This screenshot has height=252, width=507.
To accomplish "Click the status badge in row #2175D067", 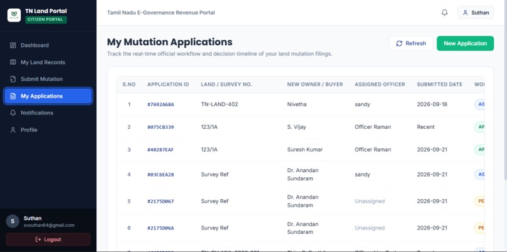I will 479,201.
